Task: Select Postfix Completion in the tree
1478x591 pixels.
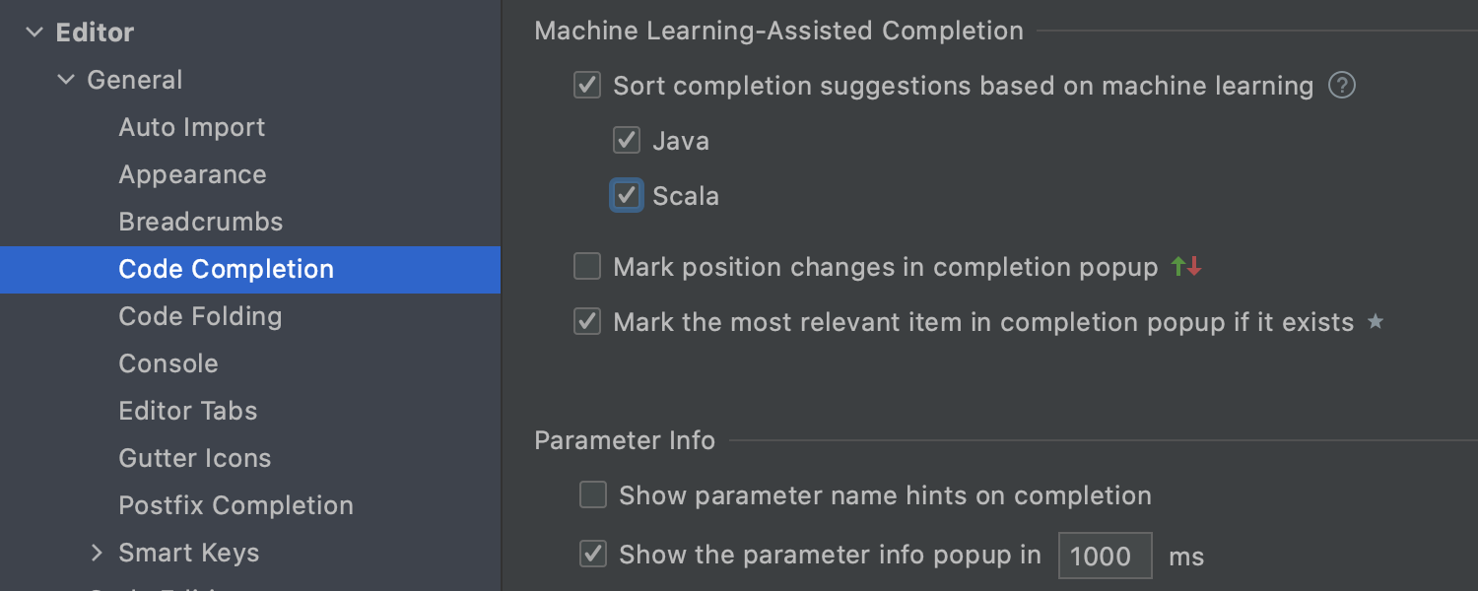Action: tap(236, 505)
